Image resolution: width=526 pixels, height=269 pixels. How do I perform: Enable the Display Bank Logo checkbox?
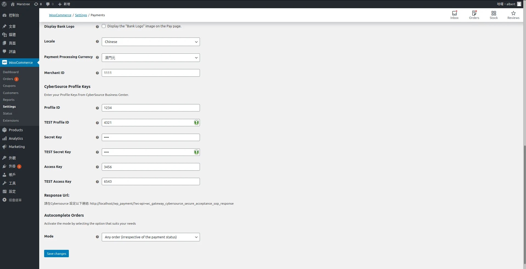click(104, 26)
